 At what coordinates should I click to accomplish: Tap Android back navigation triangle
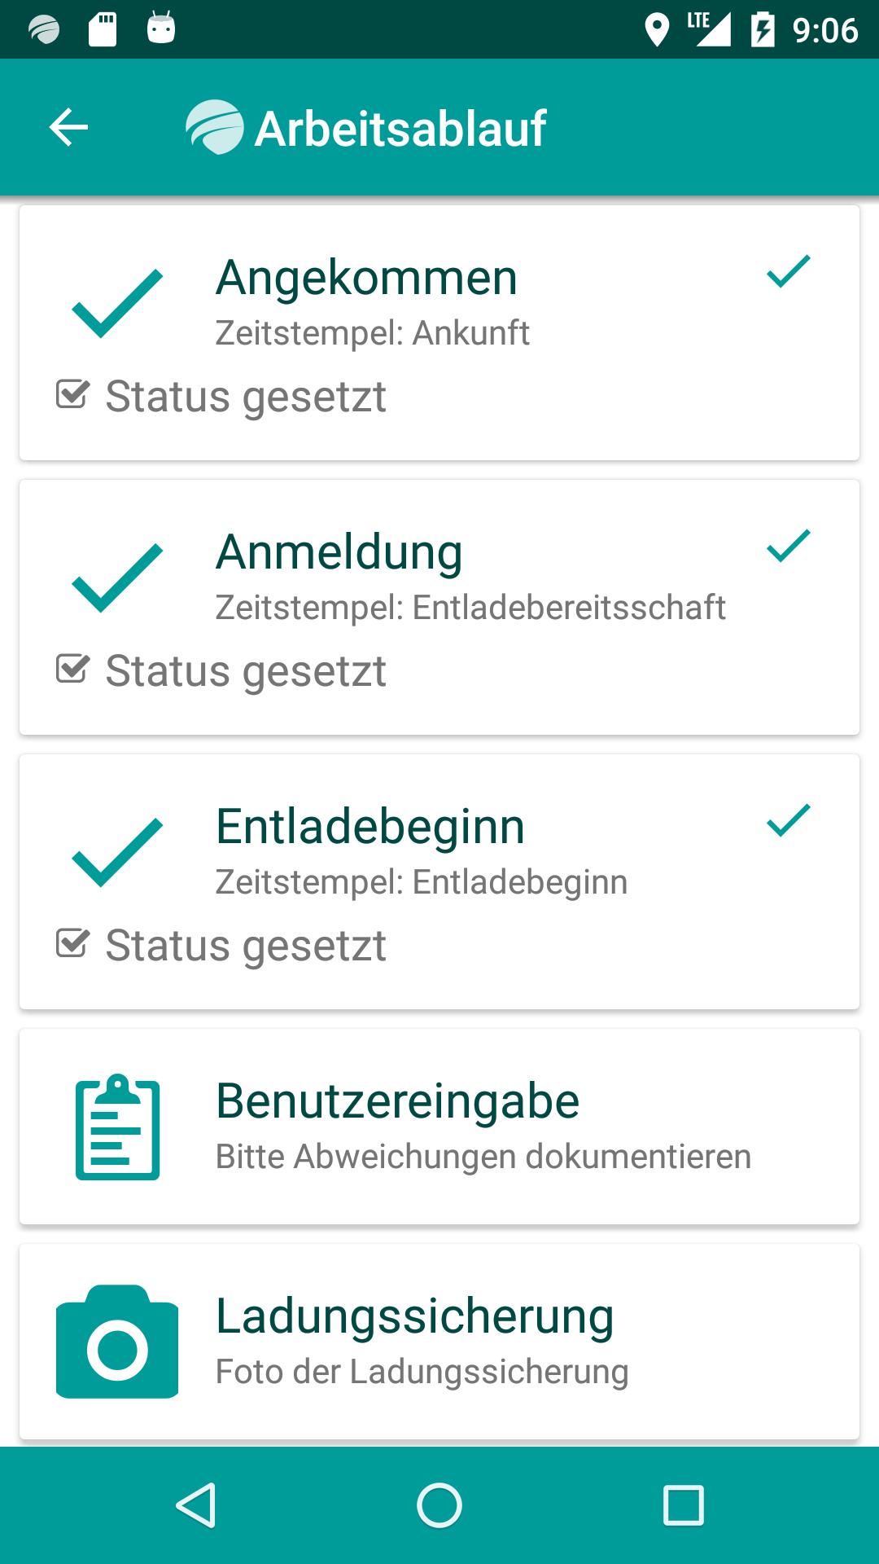[196, 1505]
